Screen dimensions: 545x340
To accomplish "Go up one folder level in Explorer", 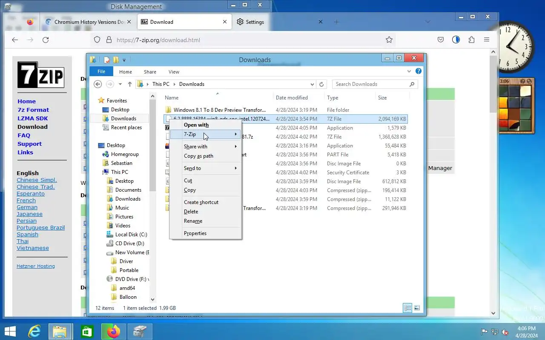I will pos(130,84).
